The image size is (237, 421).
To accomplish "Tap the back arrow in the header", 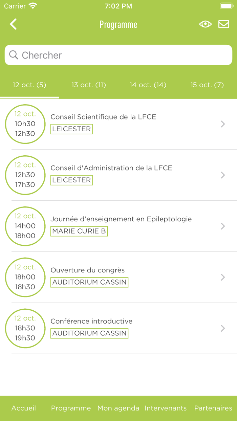I will (x=13, y=24).
